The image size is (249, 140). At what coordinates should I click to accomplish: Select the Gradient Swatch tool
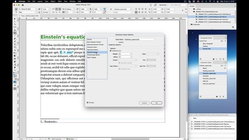pos(15,56)
